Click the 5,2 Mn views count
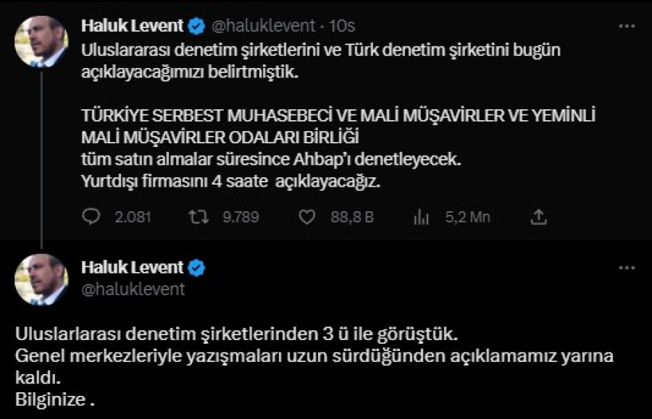 (x=468, y=217)
